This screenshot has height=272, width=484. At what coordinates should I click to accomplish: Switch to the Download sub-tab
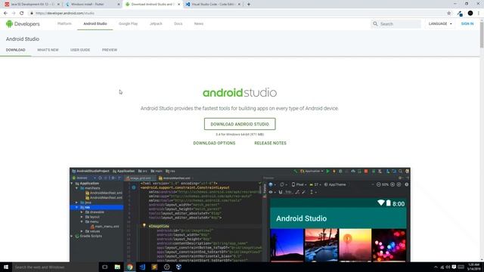click(15, 50)
